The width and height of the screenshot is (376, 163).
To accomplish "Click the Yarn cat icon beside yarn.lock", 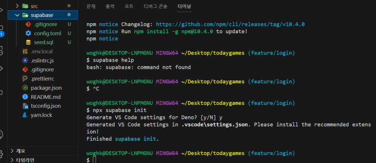I will coord(25,115).
